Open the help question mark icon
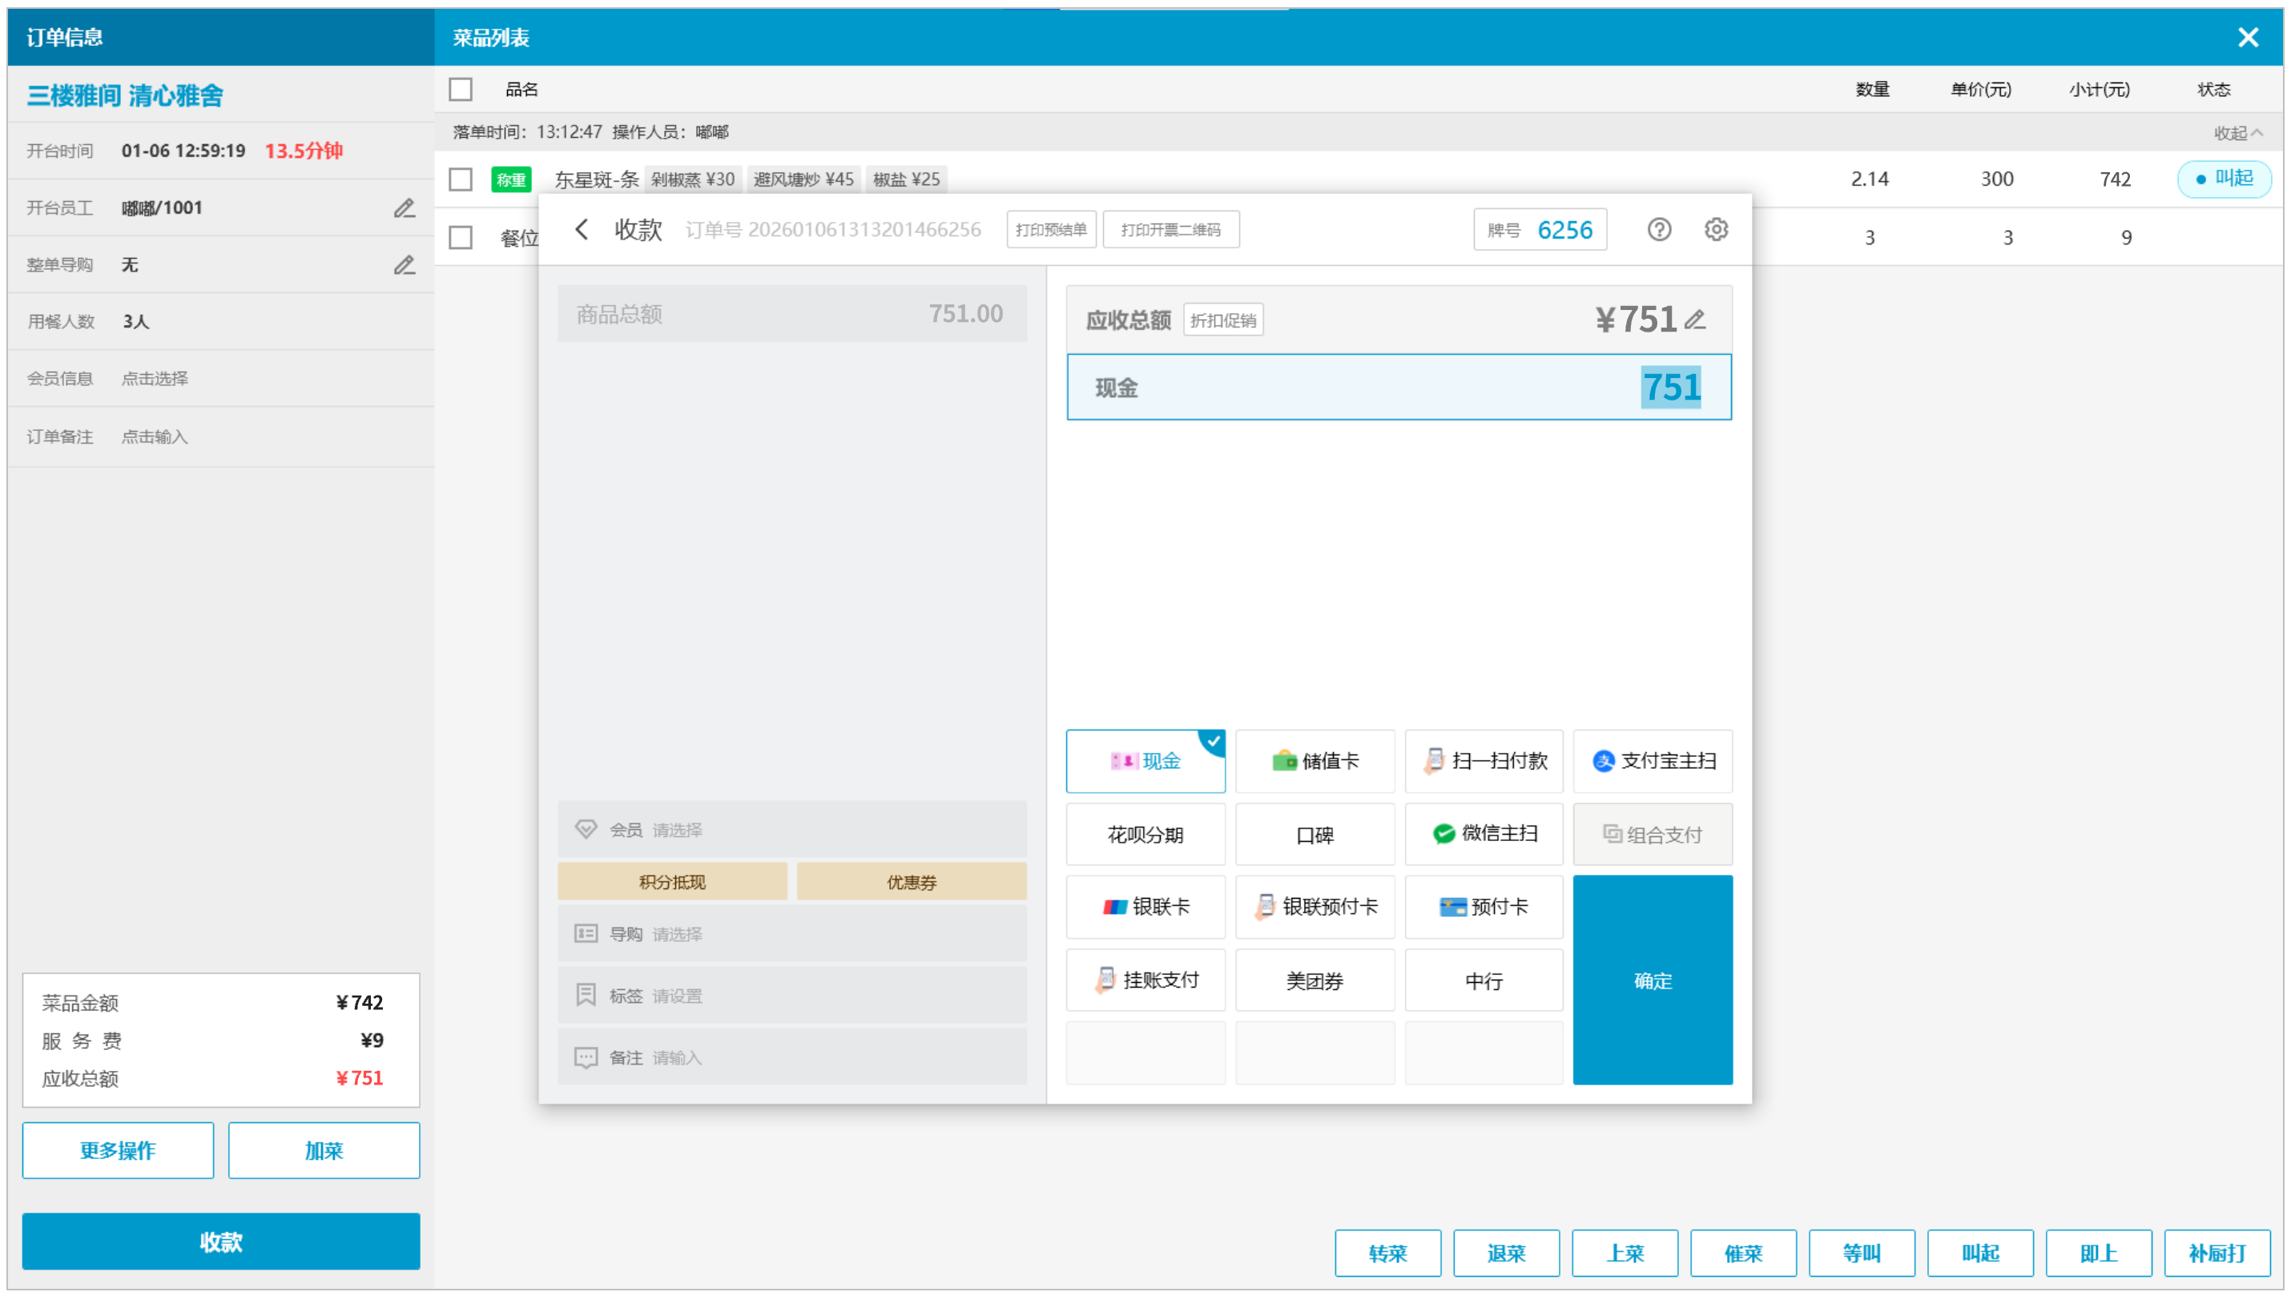 (1658, 230)
